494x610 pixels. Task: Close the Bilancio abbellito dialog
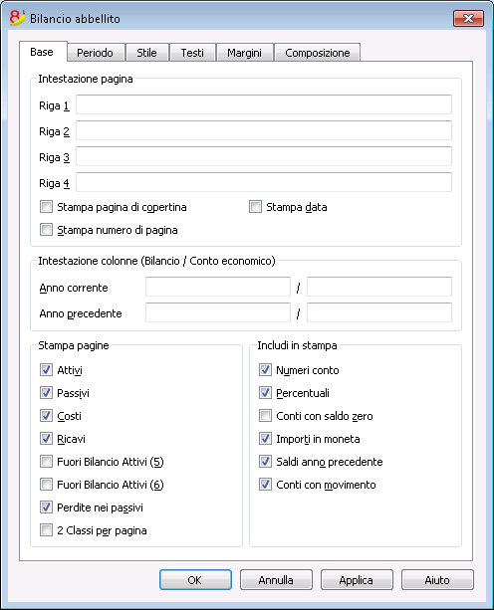tap(468, 18)
